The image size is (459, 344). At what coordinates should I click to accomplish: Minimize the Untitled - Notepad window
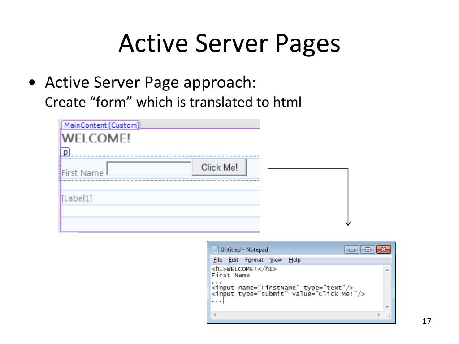pos(352,249)
